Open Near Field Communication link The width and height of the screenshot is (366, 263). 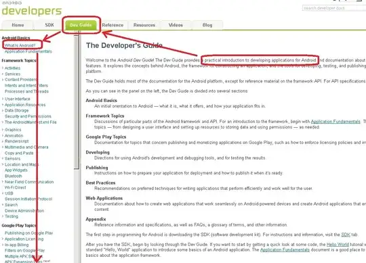[29, 182]
